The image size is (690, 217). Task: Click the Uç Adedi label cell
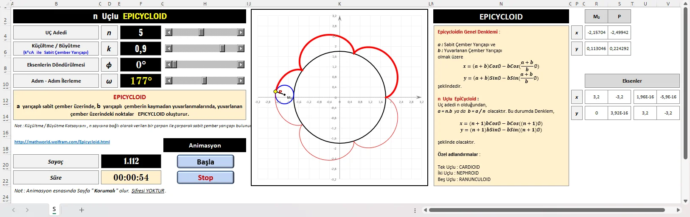(56, 33)
